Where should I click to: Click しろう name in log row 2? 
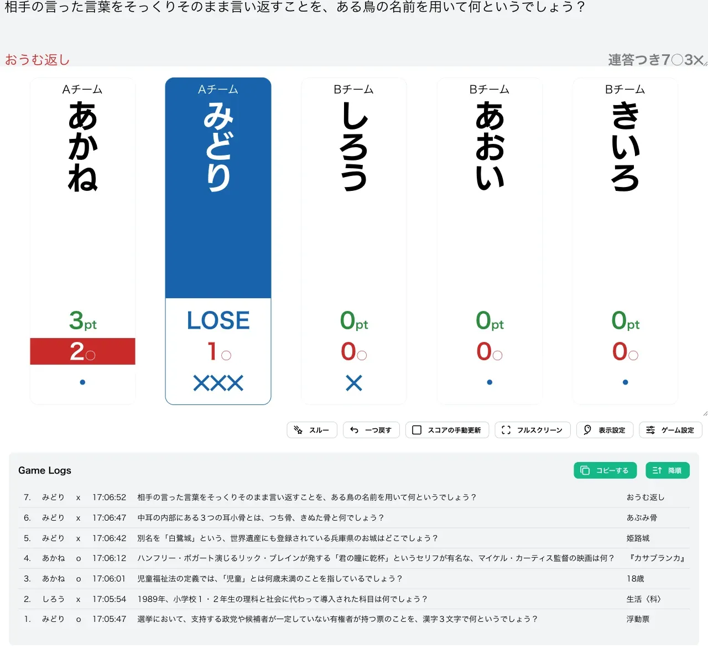(x=53, y=599)
